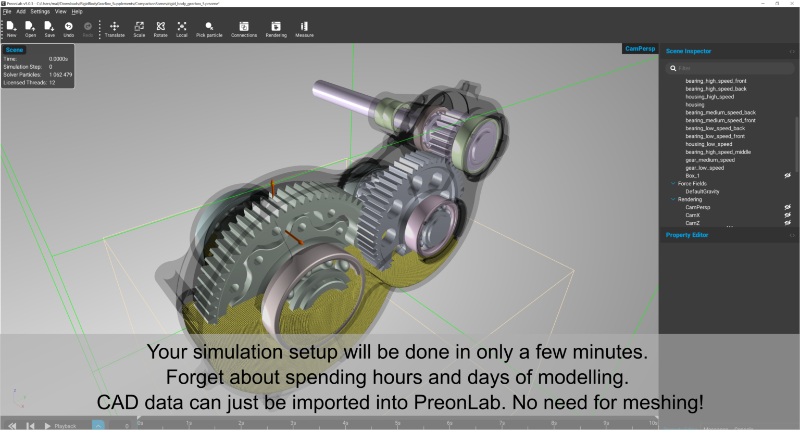This screenshot has width=800, height=430.
Task: Select the Translate tool
Action: pyautogui.click(x=115, y=29)
